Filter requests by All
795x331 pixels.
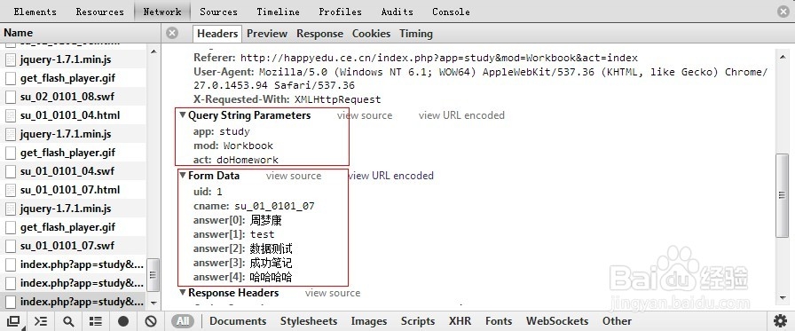(183, 321)
